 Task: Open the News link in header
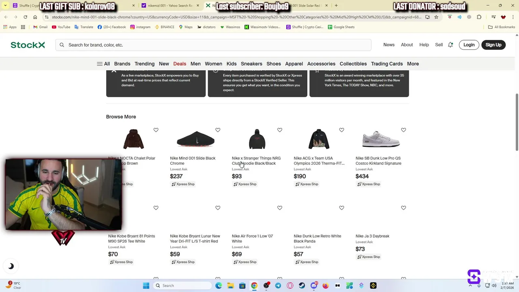(389, 45)
